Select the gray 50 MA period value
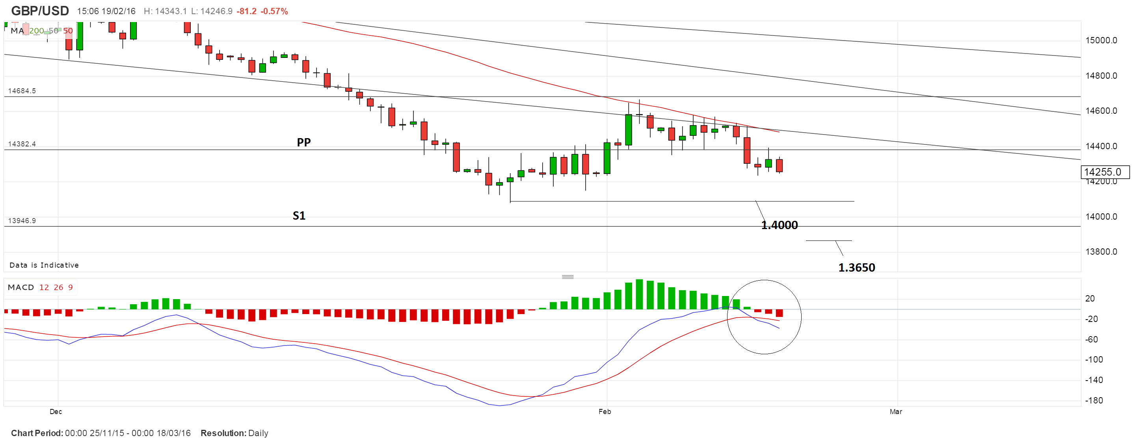 pos(53,31)
